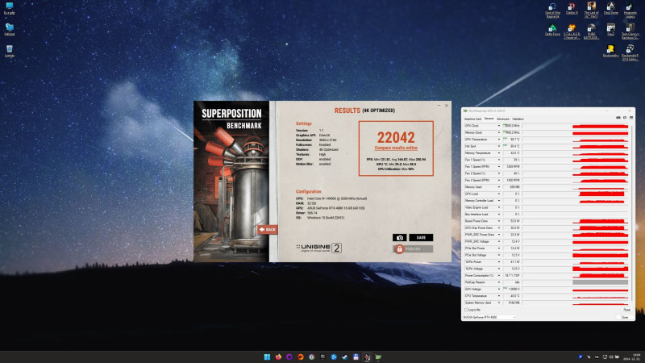
Task: Click the second desktop icon below This PC
Action: tap(10, 30)
